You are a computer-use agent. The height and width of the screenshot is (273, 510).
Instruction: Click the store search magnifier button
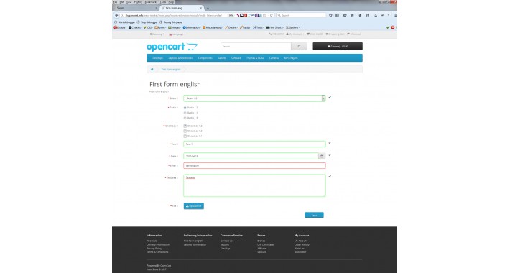pos(299,47)
